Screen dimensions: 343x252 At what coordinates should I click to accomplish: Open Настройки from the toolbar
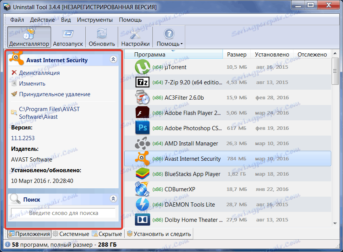135,37
